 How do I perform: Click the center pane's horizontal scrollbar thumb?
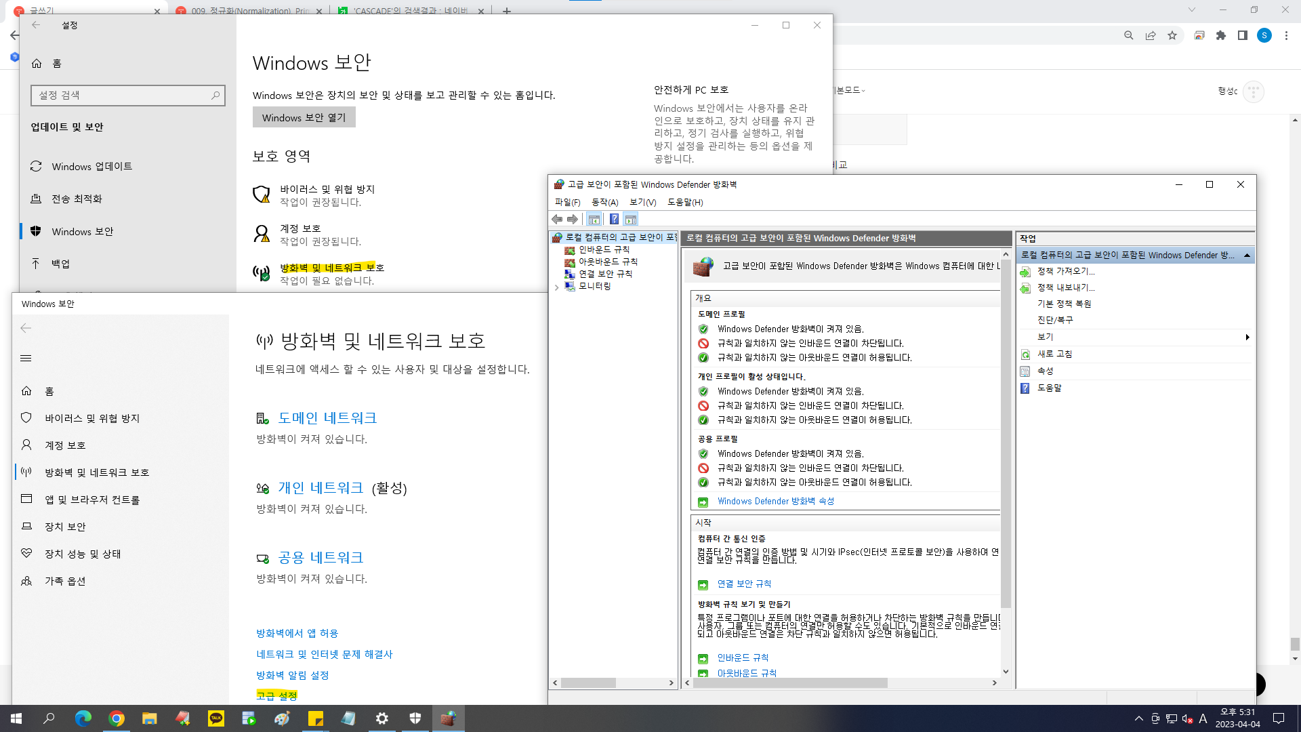790,683
